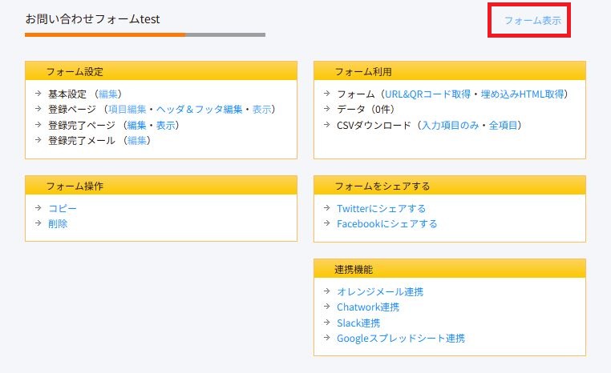Click the フォームをシェアする header
611x373 pixels.
pos(450,186)
